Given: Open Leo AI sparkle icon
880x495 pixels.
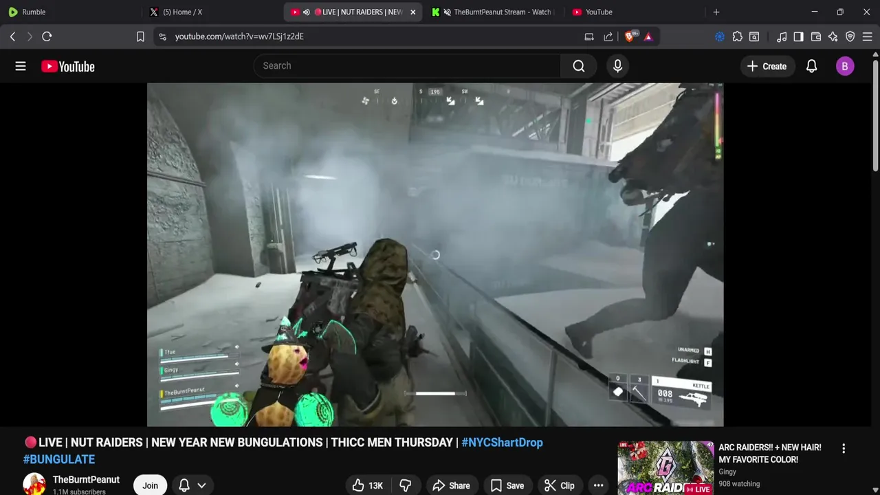Looking at the screenshot, I should click(833, 36).
